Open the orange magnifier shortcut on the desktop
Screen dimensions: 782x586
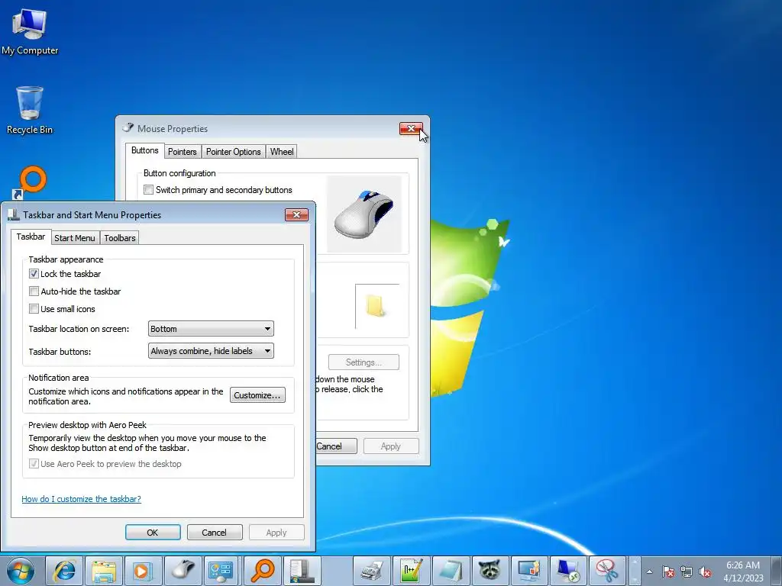point(30,182)
